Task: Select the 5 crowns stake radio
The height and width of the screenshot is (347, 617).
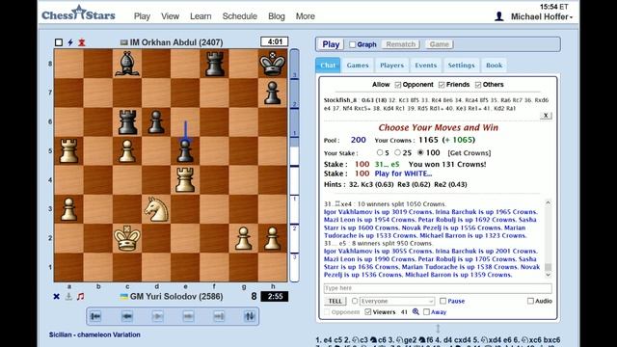Action: point(380,152)
